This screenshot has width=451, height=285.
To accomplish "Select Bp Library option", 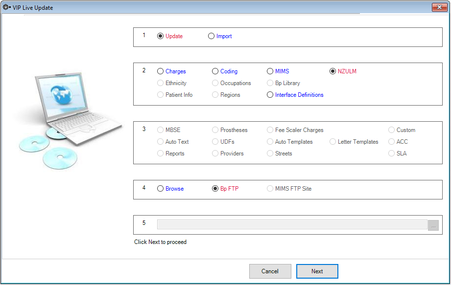I will tap(270, 83).
